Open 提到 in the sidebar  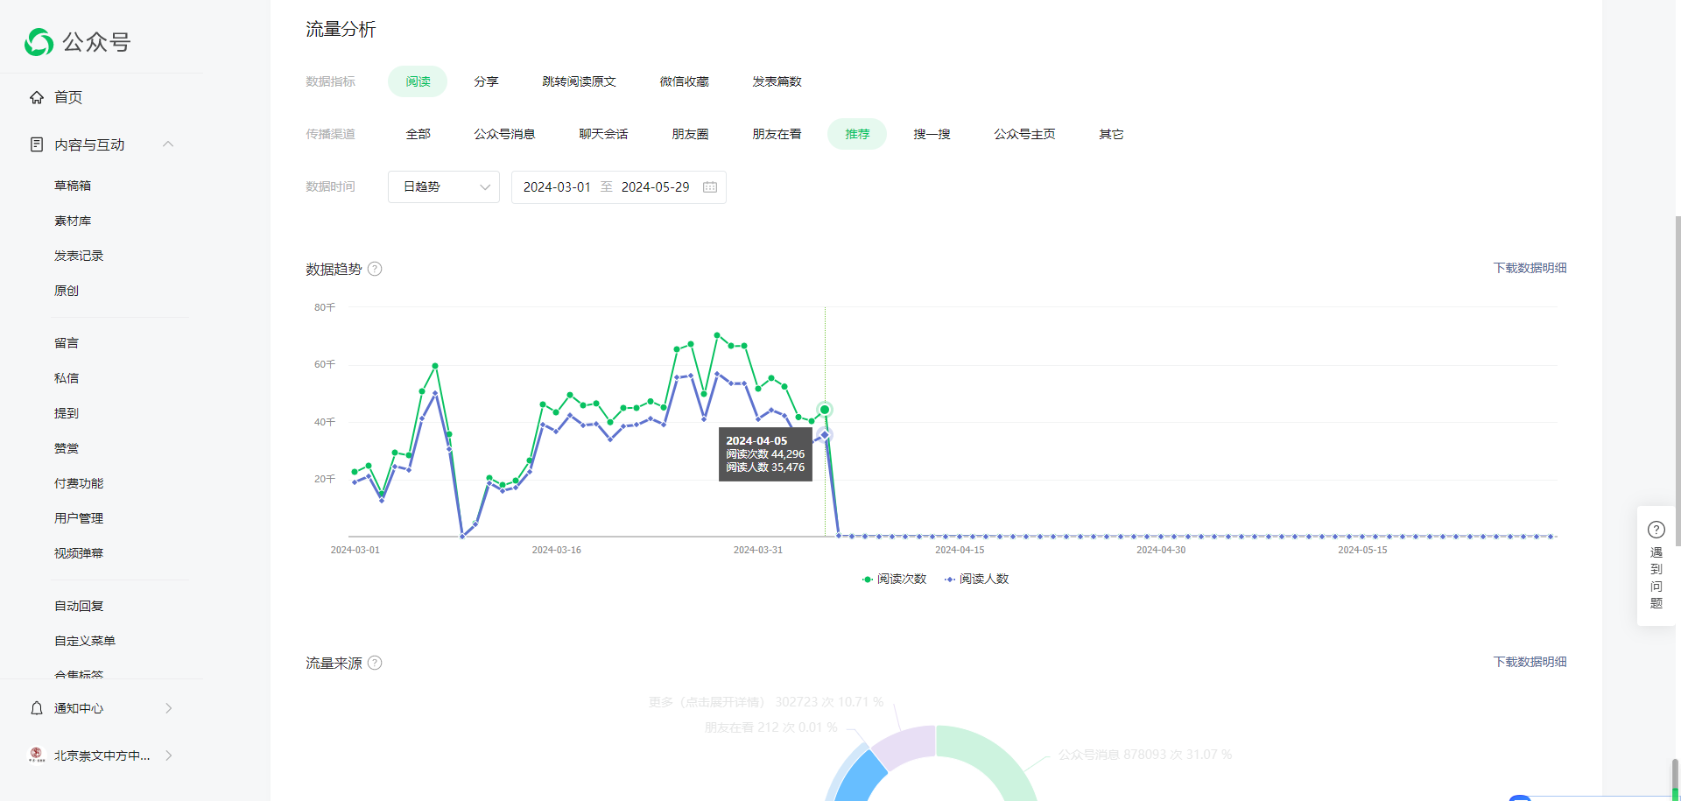pos(67,413)
